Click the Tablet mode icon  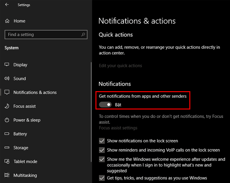pos(7,162)
